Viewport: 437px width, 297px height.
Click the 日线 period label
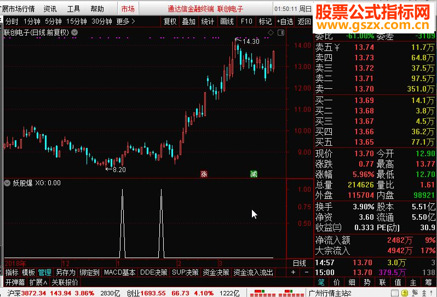pyautogui.click(x=300, y=263)
